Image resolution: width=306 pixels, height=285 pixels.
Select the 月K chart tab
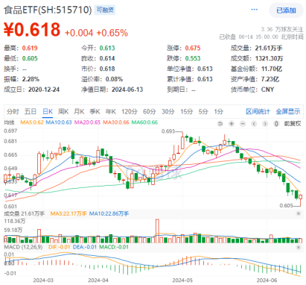click(79, 111)
